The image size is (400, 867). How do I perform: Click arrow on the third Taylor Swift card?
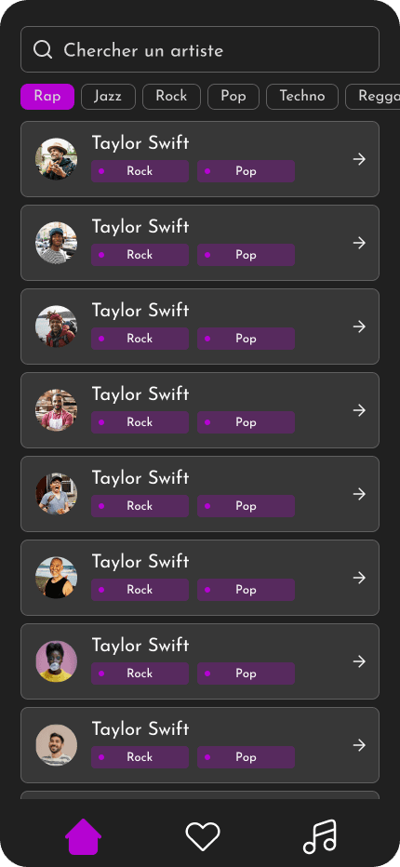[360, 327]
